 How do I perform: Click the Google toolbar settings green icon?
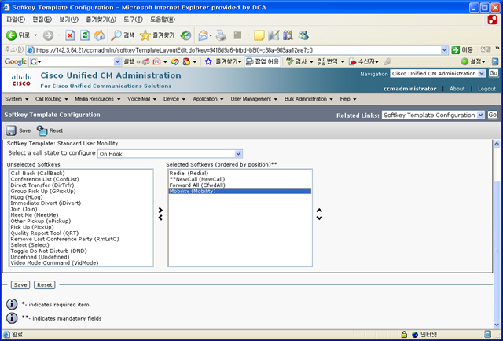464,61
